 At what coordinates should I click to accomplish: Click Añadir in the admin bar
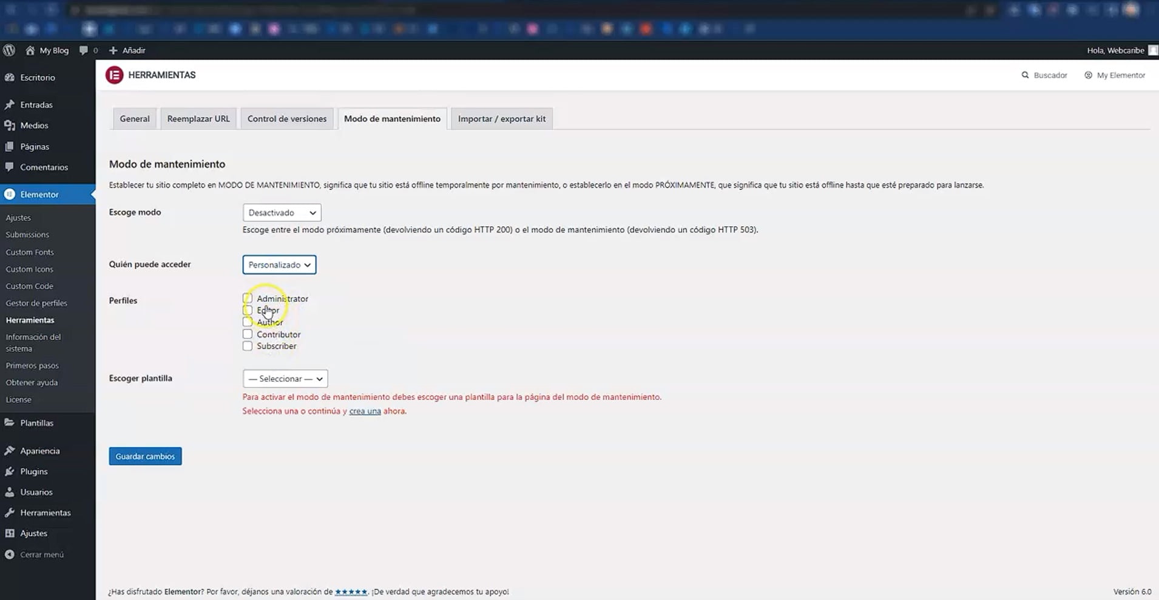127,50
